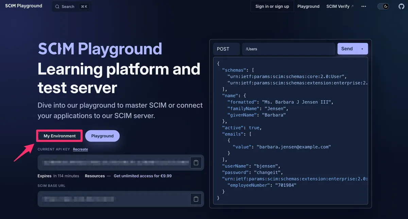Select the Playground pill button
Viewport: 408px width, 219px height.
[x=102, y=136]
